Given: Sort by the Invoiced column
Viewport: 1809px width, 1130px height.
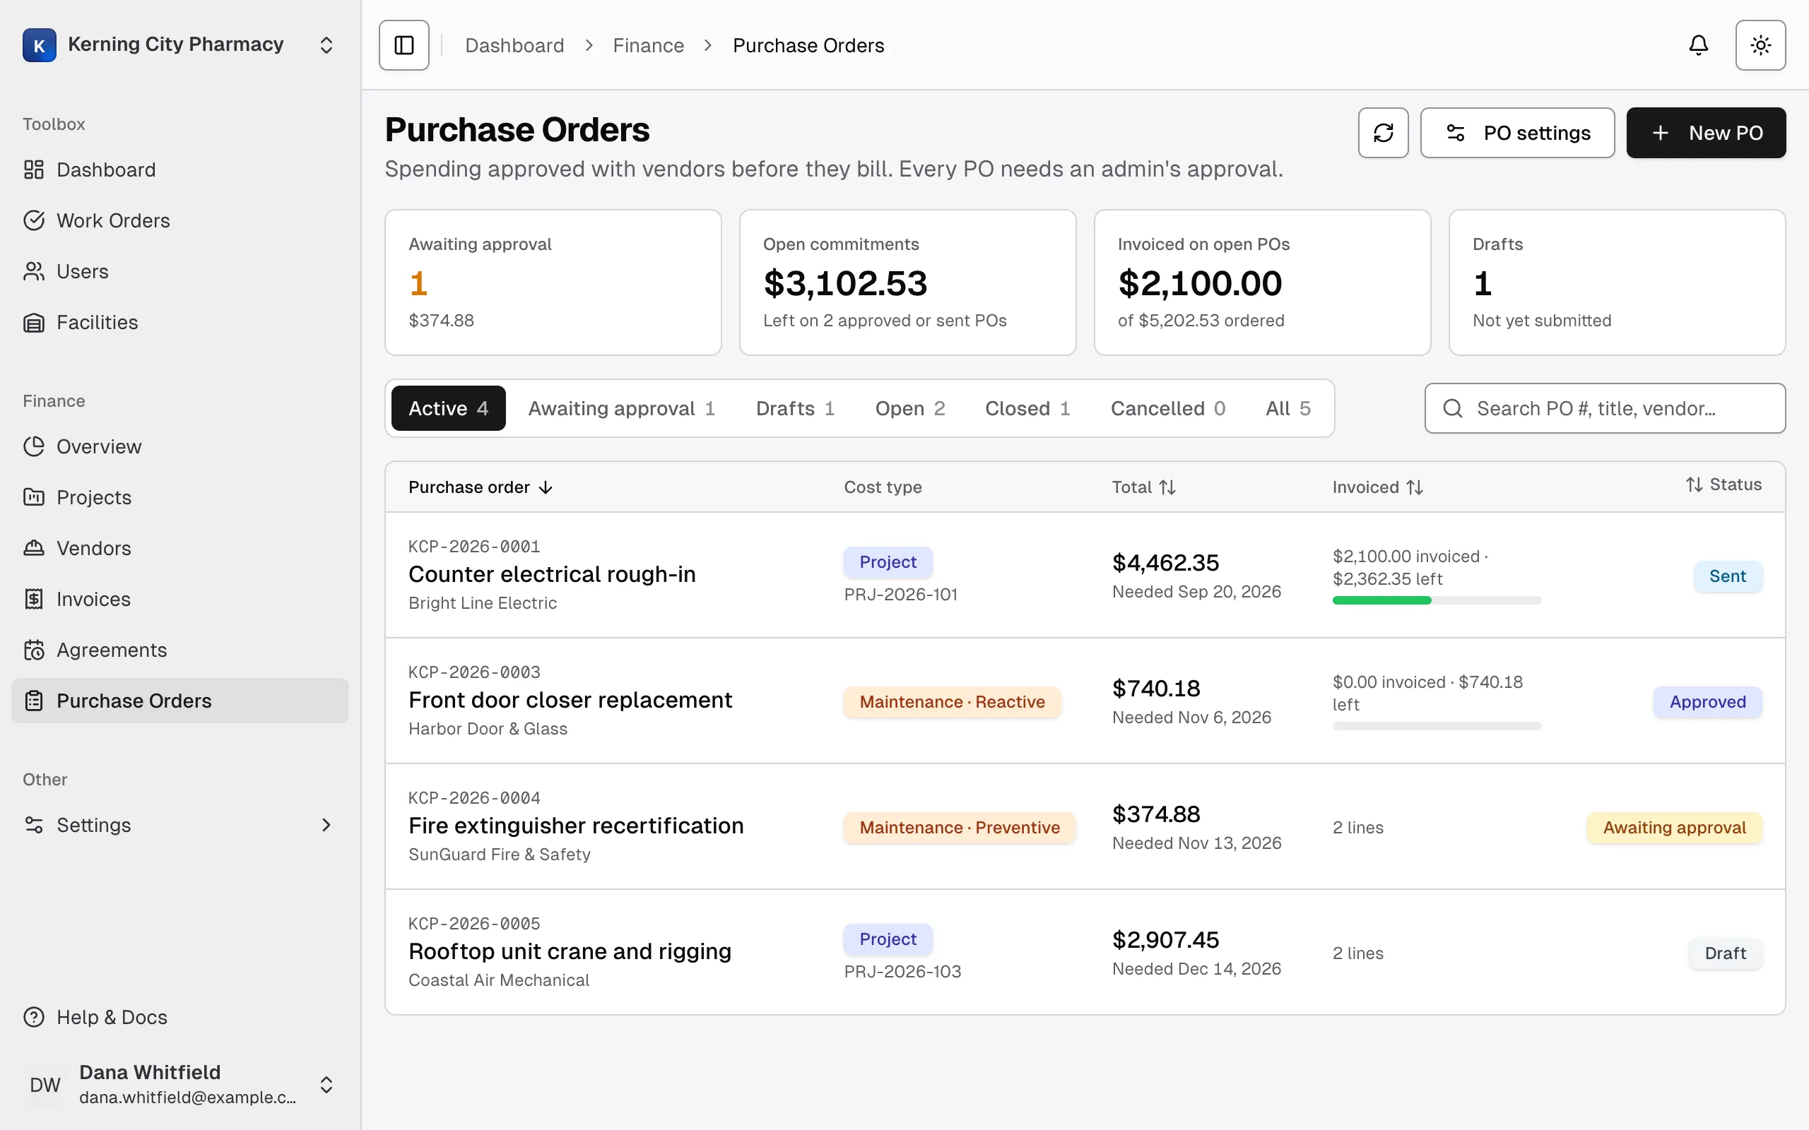Looking at the screenshot, I should coord(1378,487).
